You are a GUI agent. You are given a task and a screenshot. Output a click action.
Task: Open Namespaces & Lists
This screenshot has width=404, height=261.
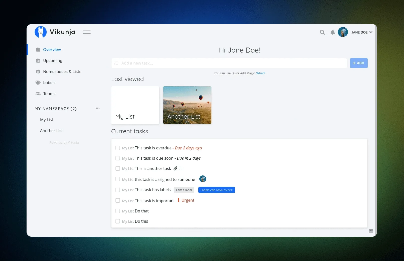[62, 72]
